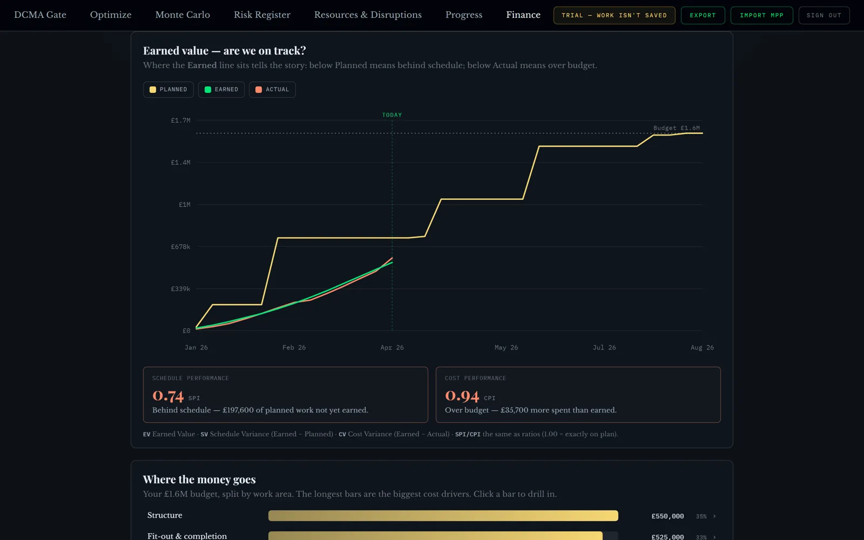The image size is (864, 540).
Task: Click the £1M y-axis label
Action: pos(184,205)
